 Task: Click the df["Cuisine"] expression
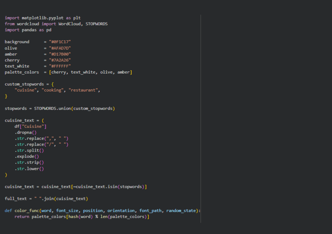[x=30, y=127]
